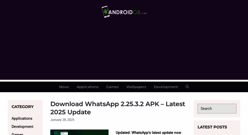Open Development in the top navigation bar
248x135 pixels.
[x=166, y=87]
